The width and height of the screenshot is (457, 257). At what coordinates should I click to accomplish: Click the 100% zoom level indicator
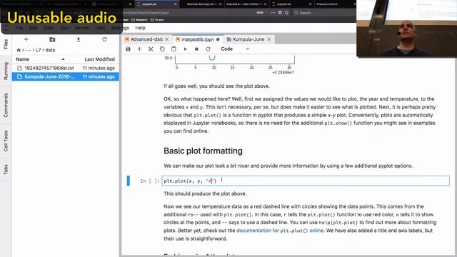point(260,13)
